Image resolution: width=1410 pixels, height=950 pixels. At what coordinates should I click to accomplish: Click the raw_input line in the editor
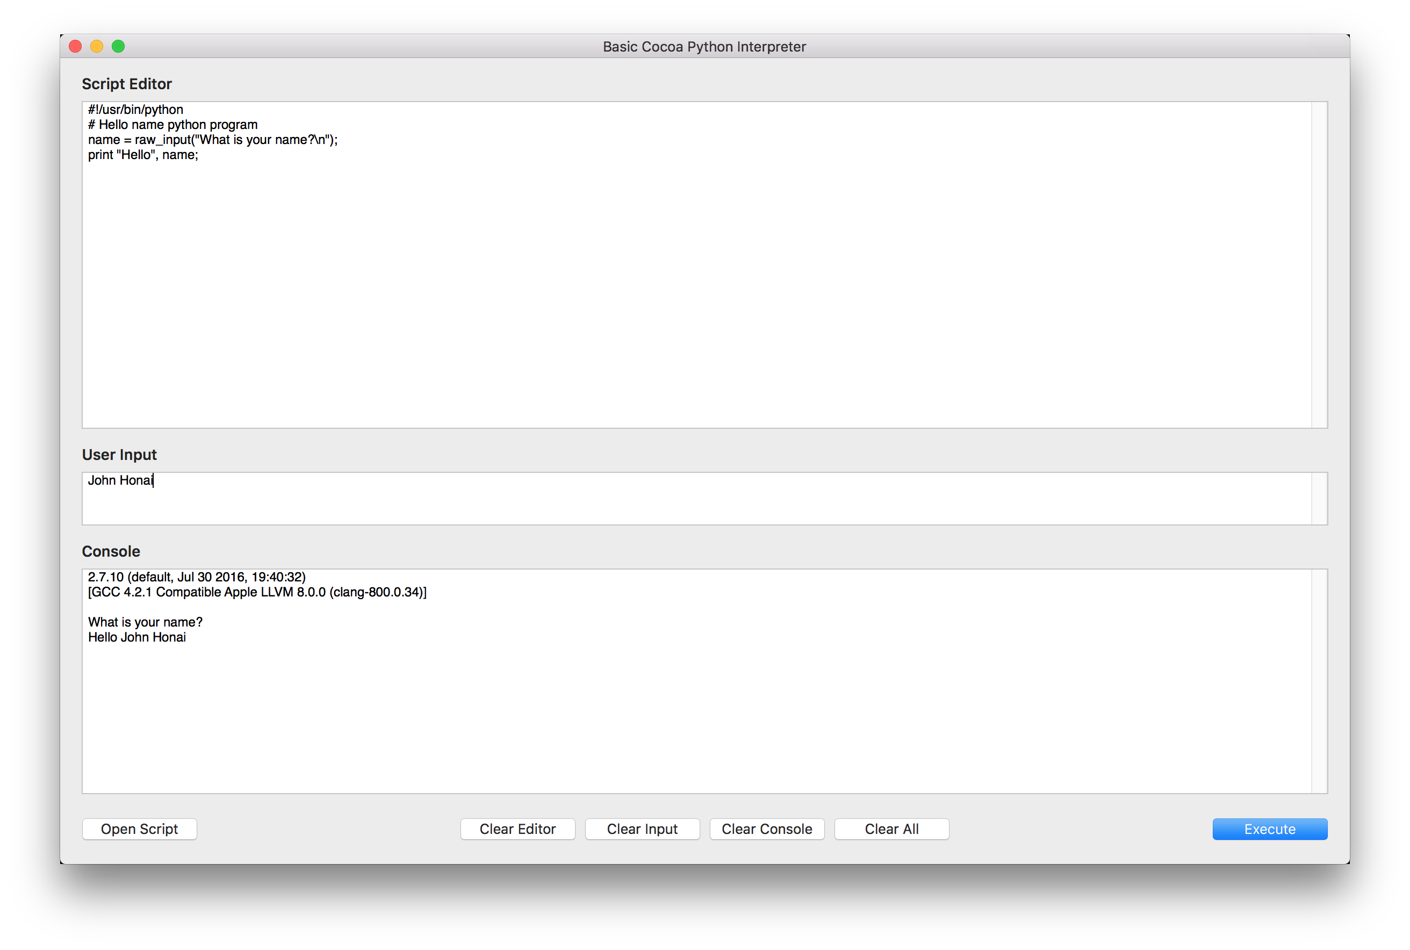pyautogui.click(x=213, y=140)
